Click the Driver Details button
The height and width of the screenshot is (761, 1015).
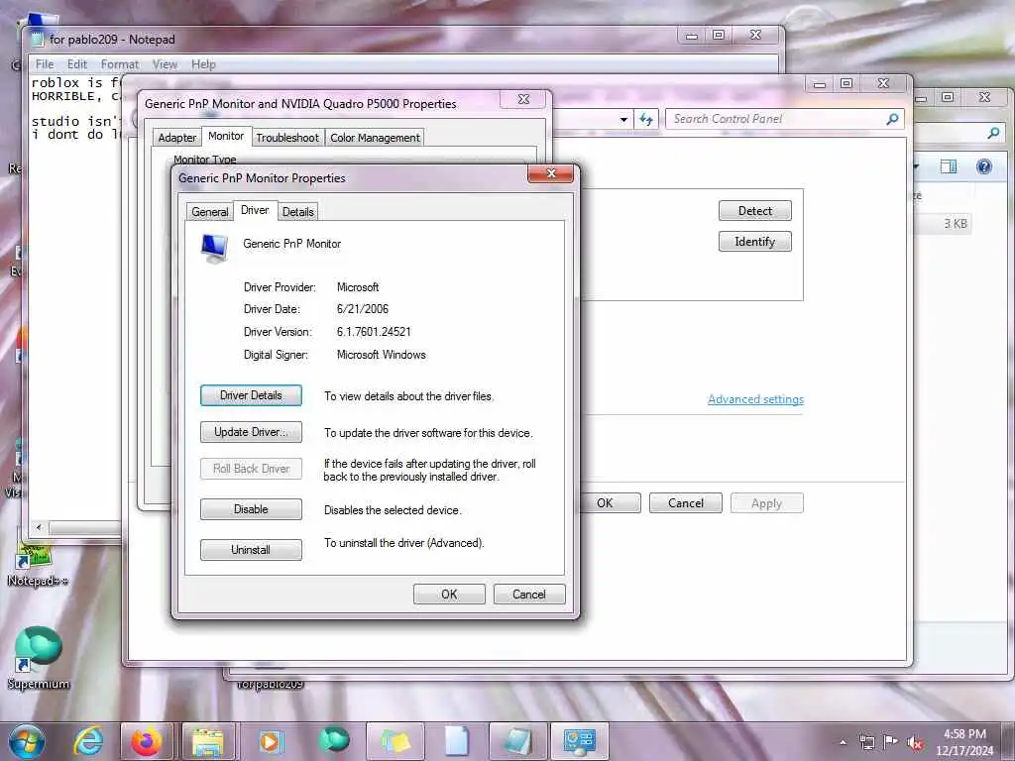click(251, 395)
